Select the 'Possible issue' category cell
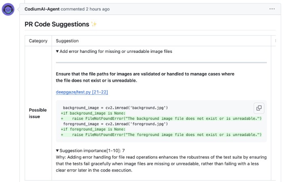This screenshot has width=283, height=182. pyautogui.click(x=38, y=113)
